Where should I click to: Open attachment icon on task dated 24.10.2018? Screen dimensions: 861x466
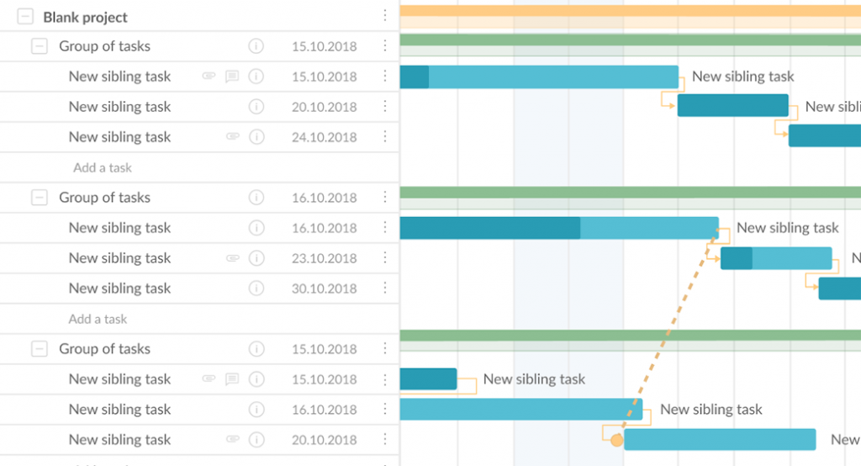tap(233, 137)
